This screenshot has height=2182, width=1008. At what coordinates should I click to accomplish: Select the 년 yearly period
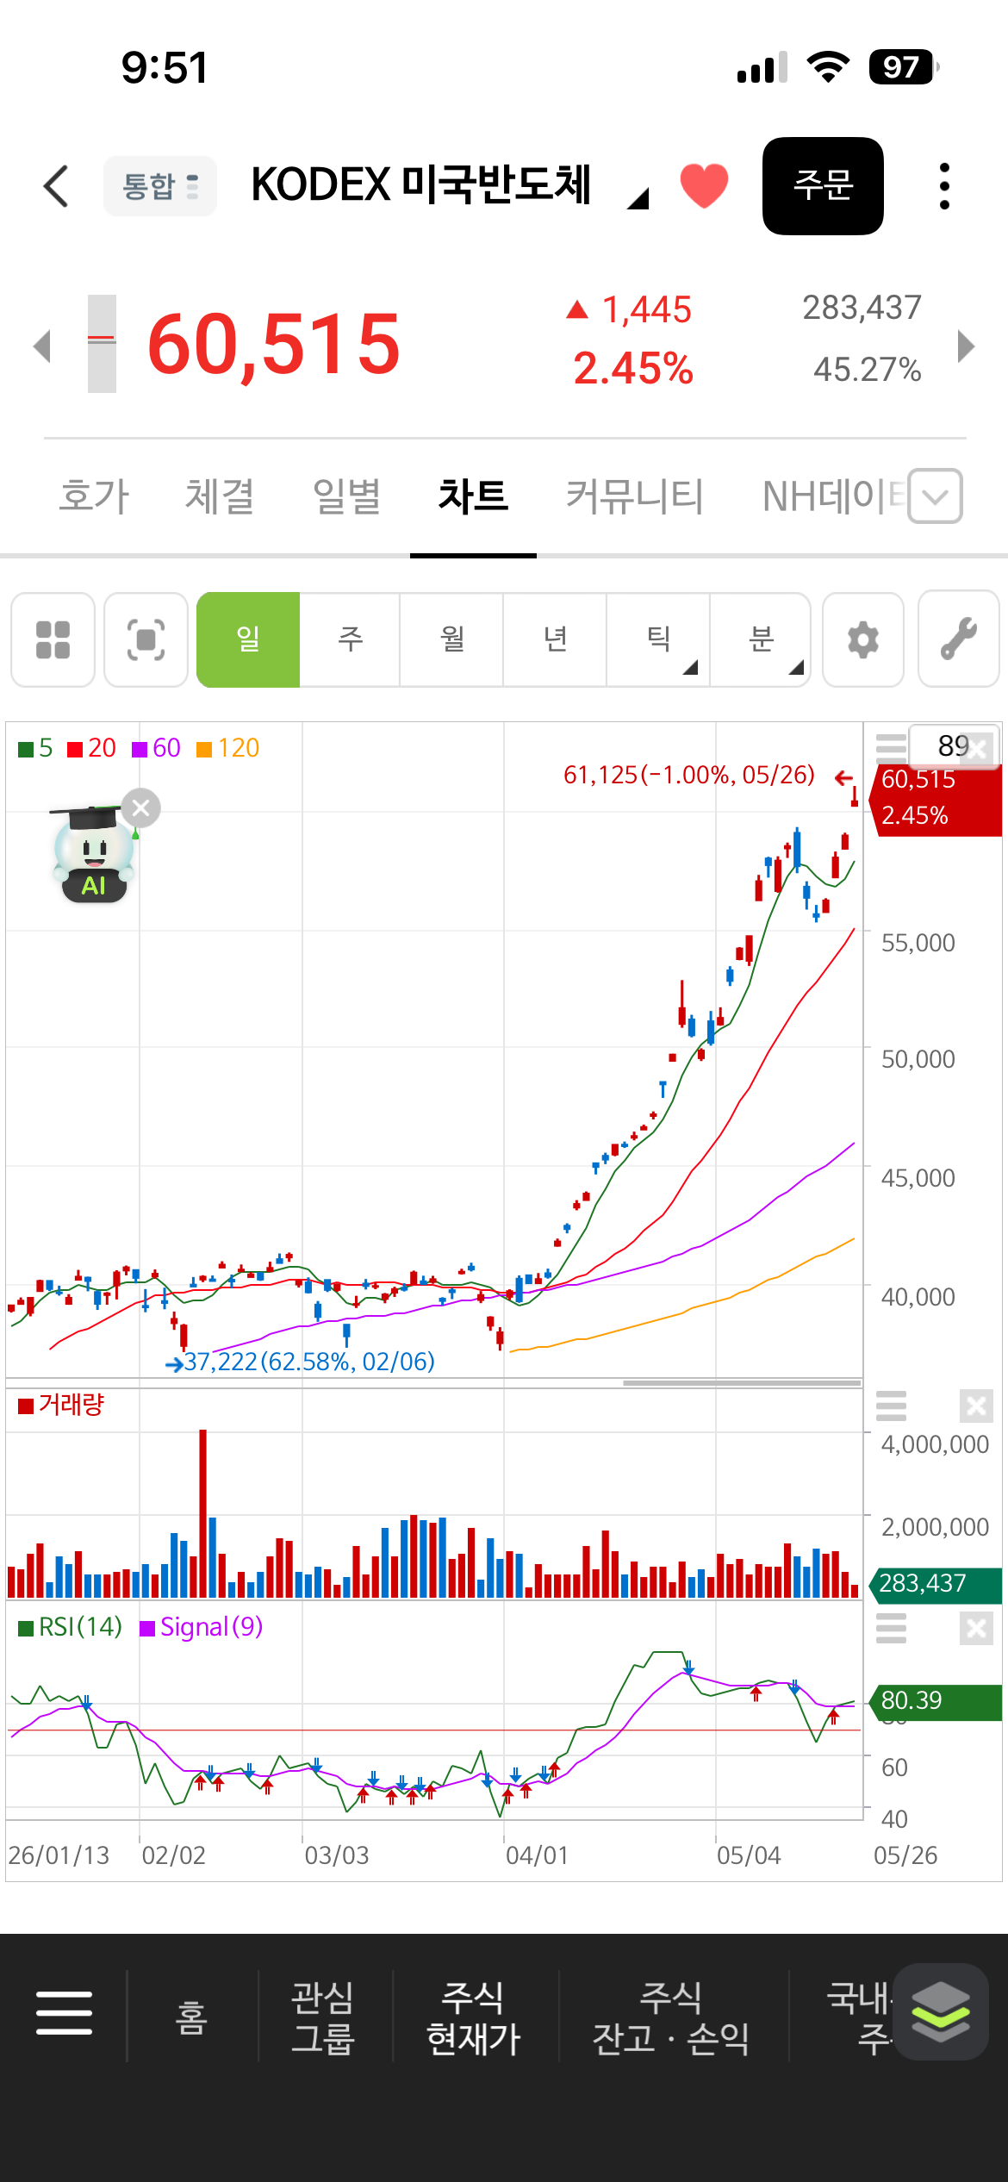pos(555,639)
